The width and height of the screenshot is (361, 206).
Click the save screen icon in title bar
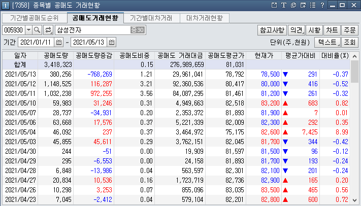[303, 5]
